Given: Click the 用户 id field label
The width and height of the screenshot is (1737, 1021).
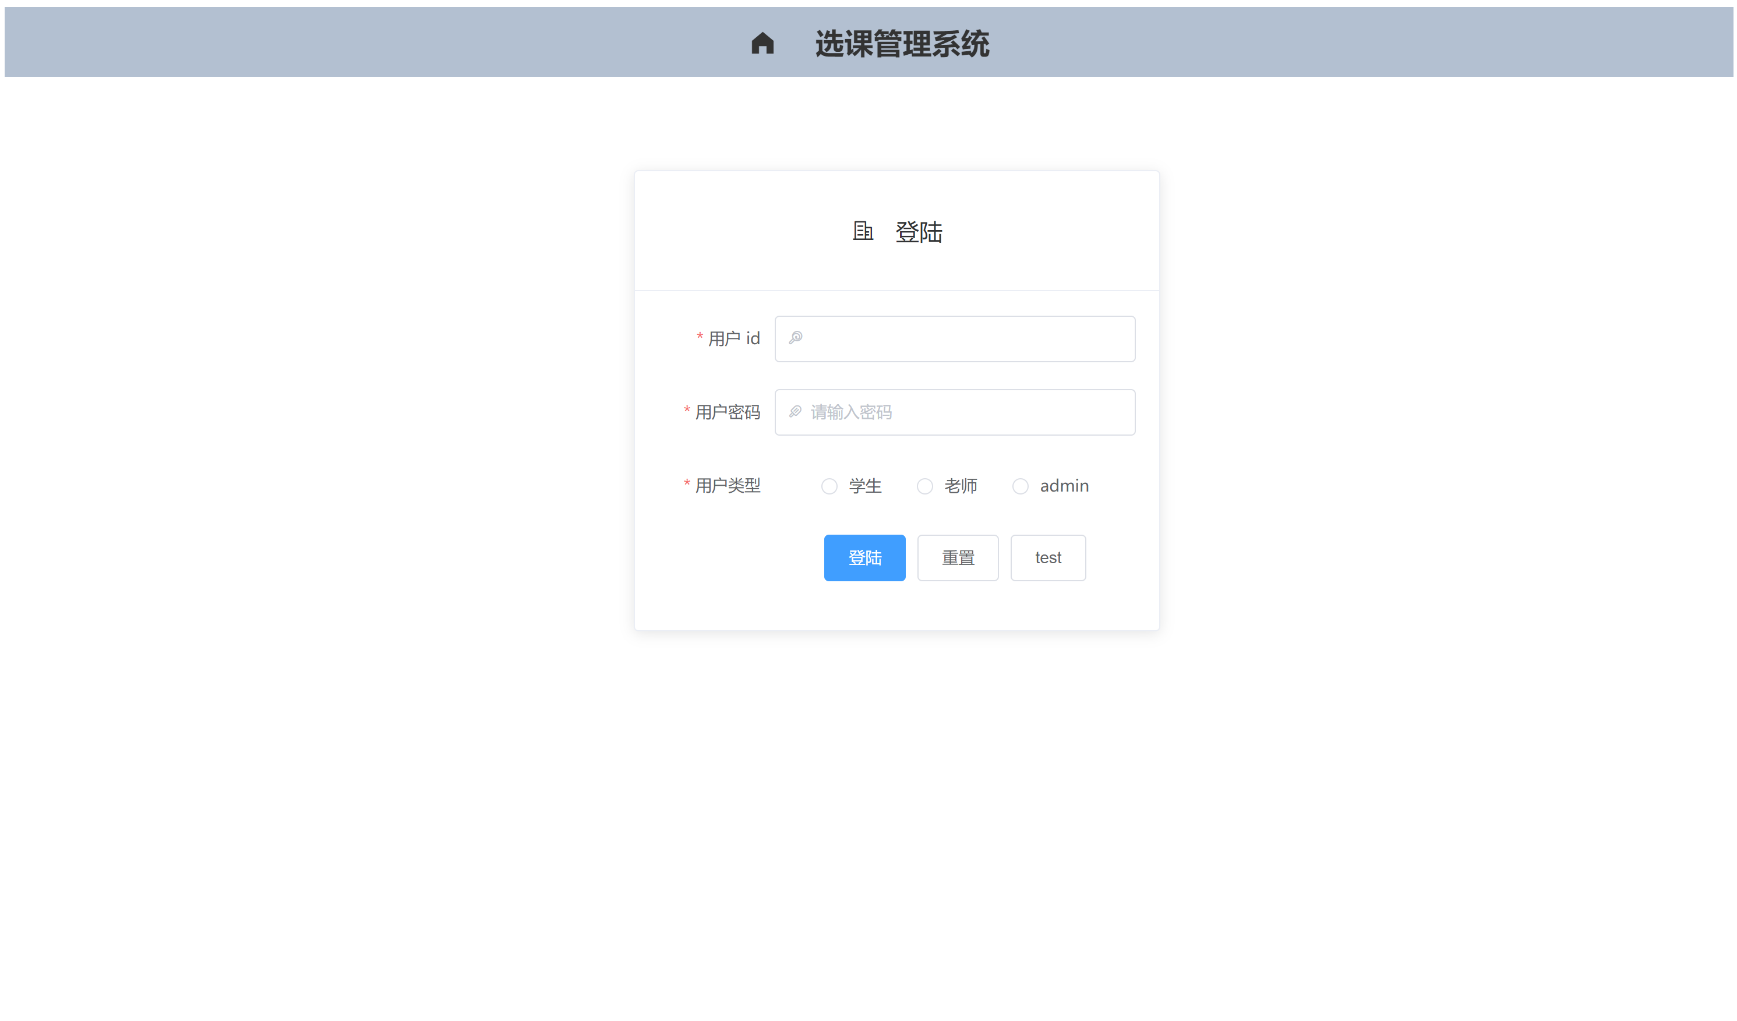Looking at the screenshot, I should point(734,338).
